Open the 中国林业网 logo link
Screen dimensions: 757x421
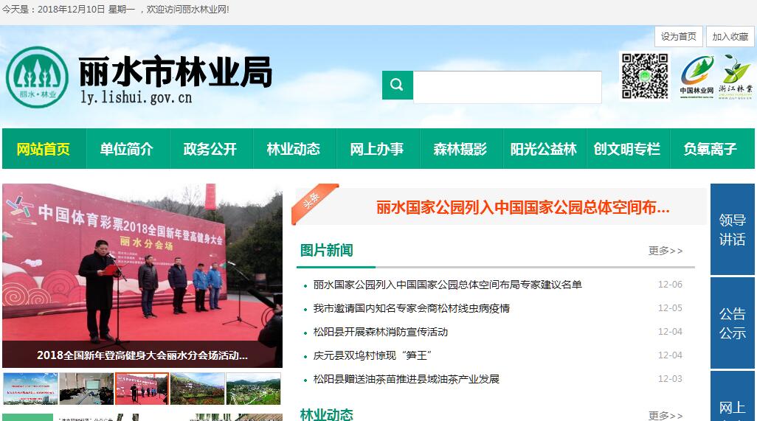696,77
